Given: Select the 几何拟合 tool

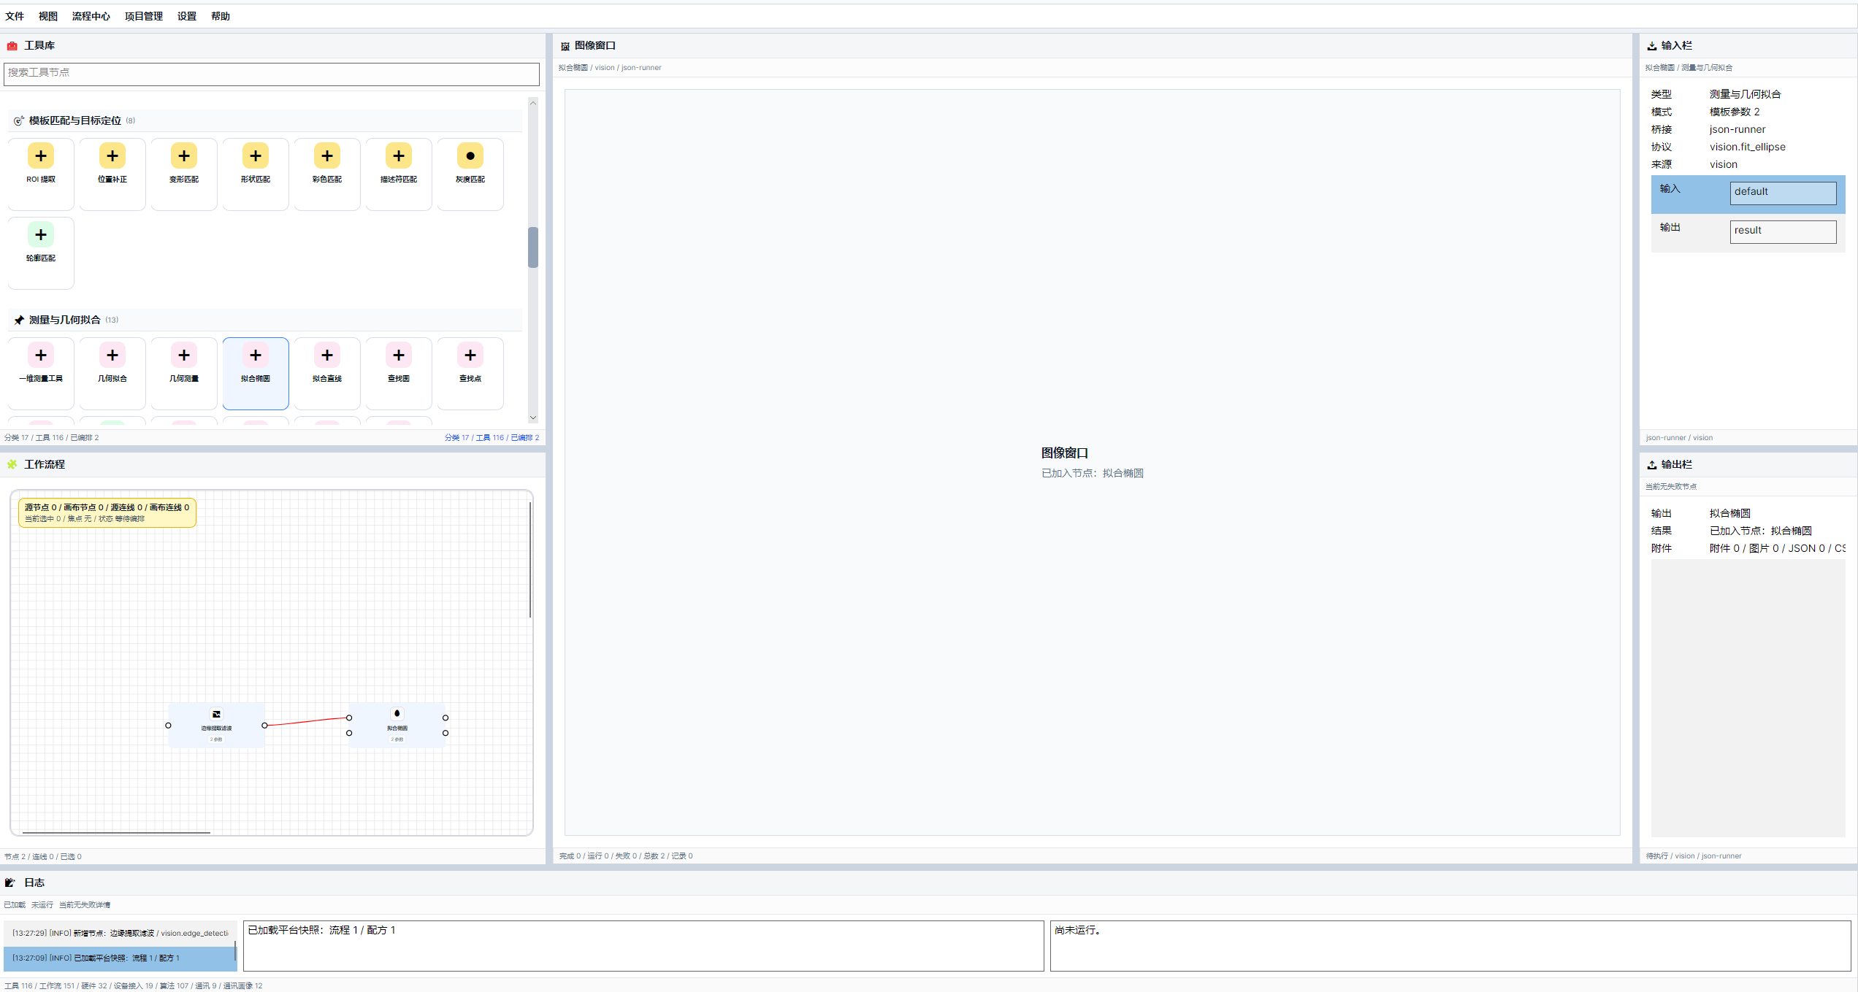Looking at the screenshot, I should pos(112,373).
